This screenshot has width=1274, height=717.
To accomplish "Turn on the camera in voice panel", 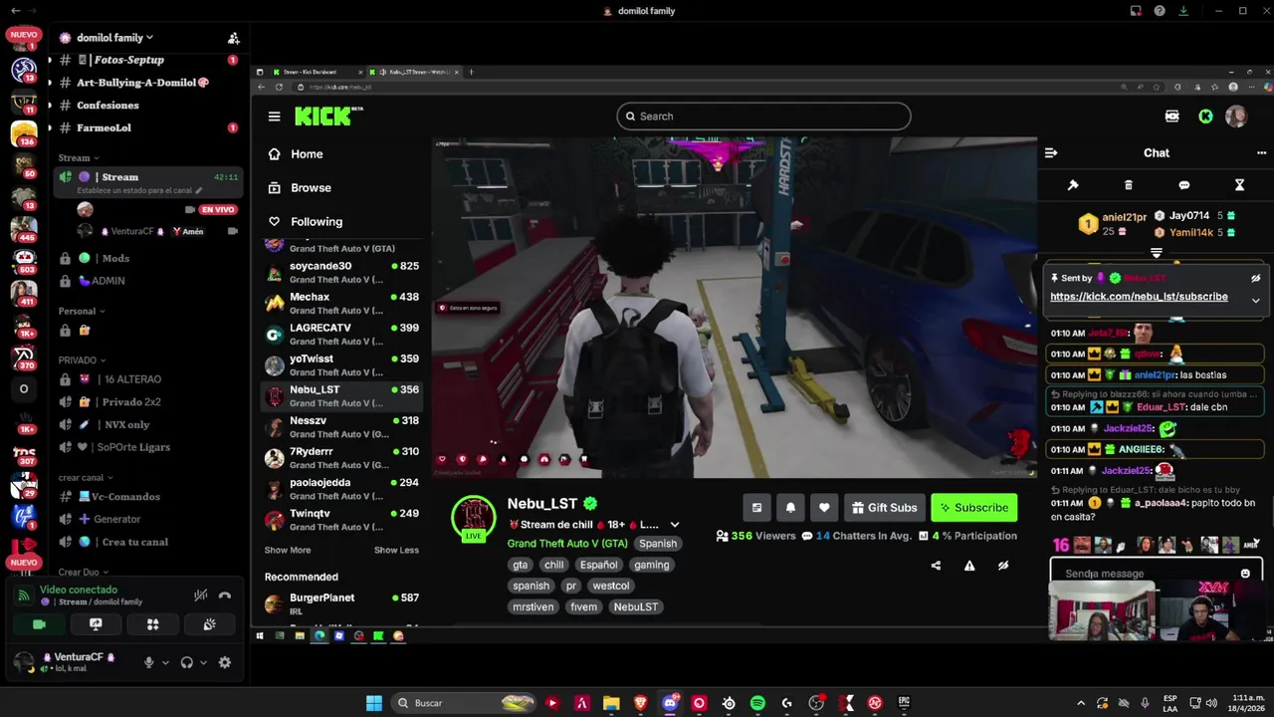I will 39,624.
